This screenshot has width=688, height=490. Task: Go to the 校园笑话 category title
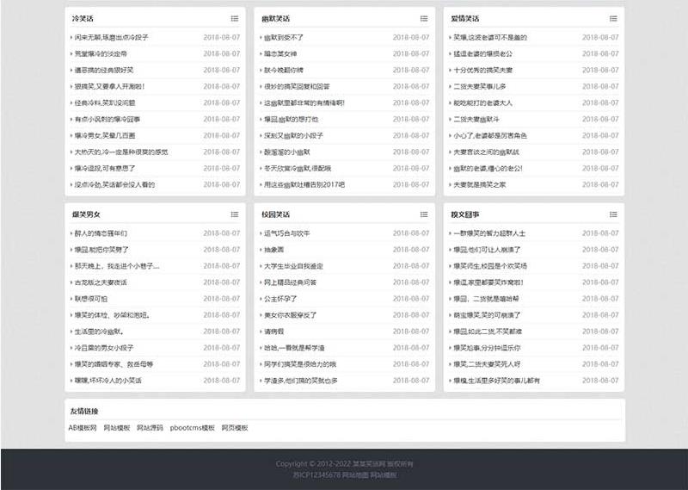275,214
